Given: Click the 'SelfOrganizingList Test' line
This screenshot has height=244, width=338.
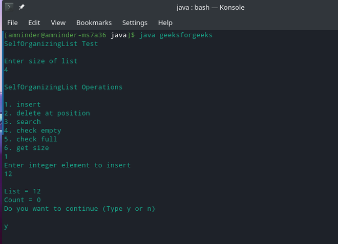Looking at the screenshot, I should pos(51,43).
